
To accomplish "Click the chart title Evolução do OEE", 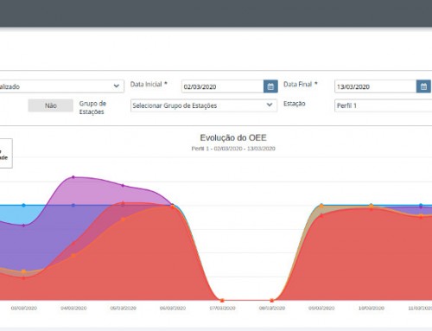I will [233, 137].
